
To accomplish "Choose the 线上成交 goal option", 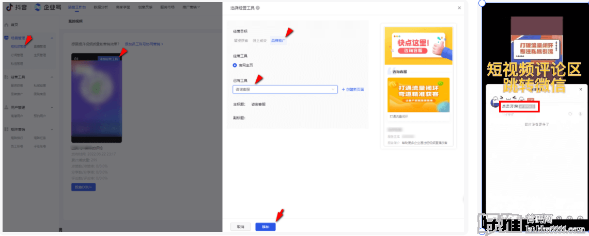I will point(259,40).
